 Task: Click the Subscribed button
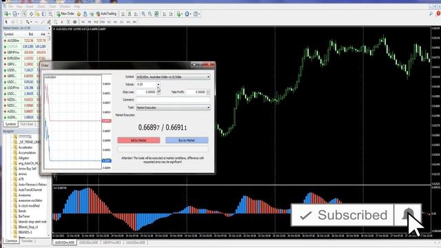tap(342, 215)
